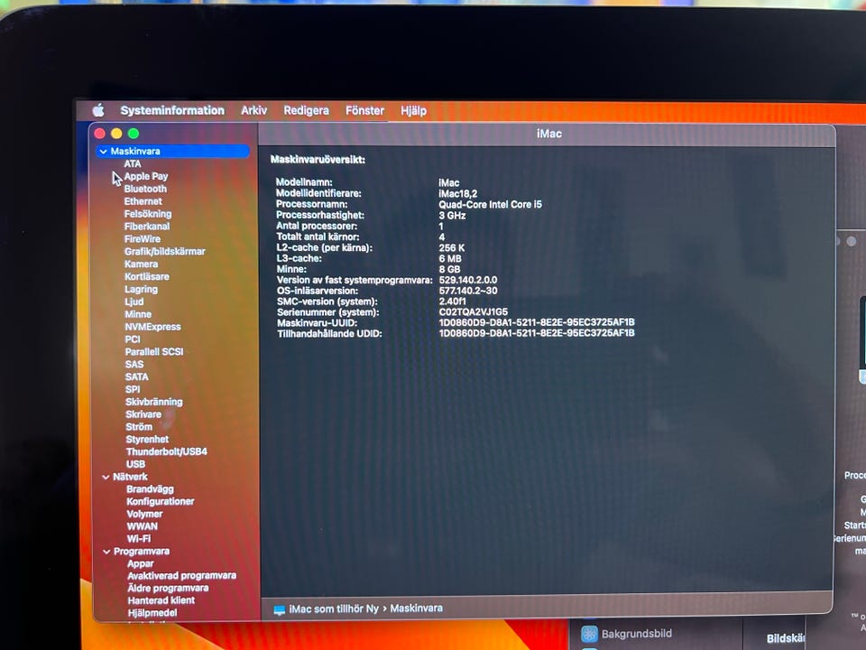Select Appar under Programvara
This screenshot has width=866, height=650.
click(141, 563)
